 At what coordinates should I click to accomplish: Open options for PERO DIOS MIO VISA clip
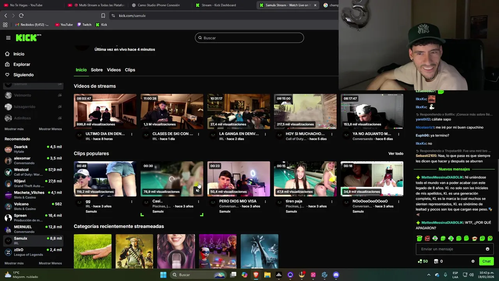pyautogui.click(x=265, y=202)
